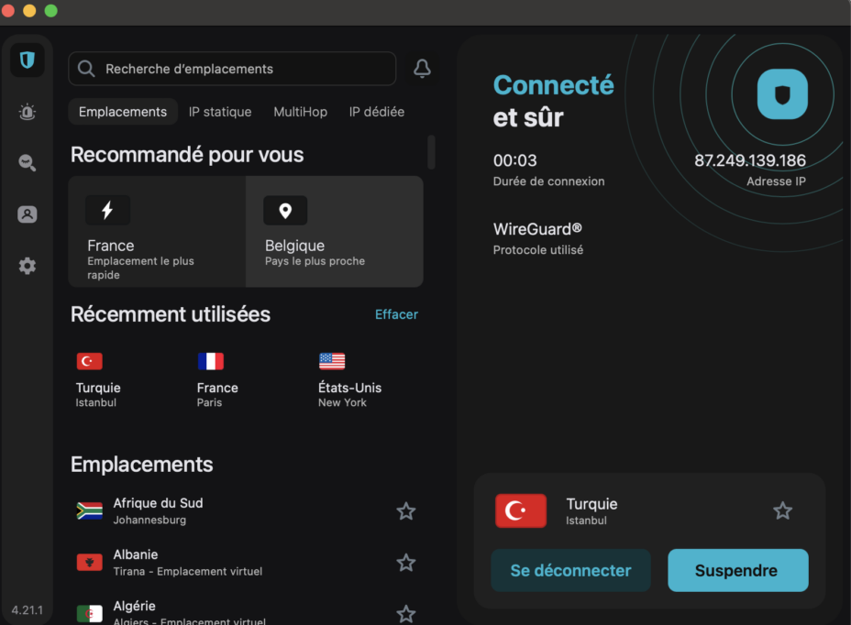Click the version number 4.21.1
Viewport: 851px width, 625px height.
28,610
